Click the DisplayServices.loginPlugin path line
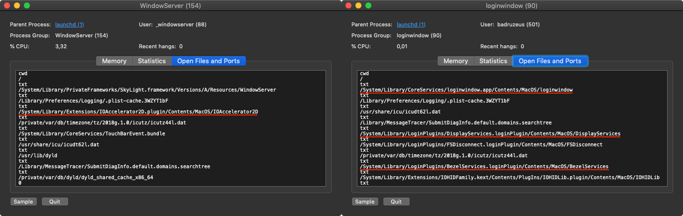 (490, 134)
